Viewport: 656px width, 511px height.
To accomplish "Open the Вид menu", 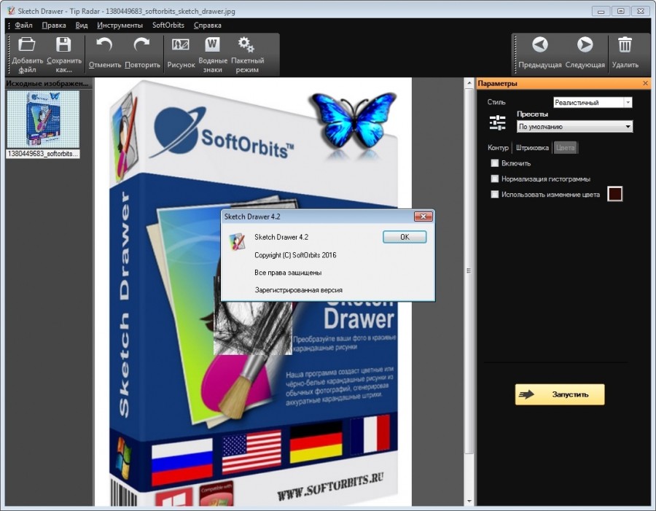I will (x=82, y=25).
